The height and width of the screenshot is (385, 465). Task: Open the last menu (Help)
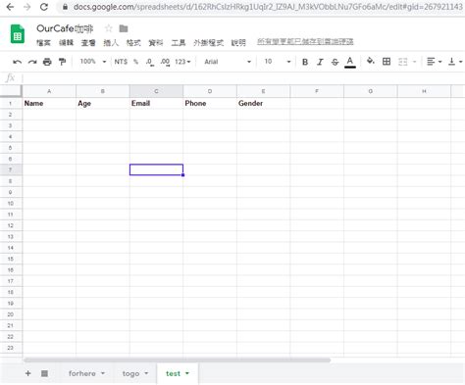pos(238,43)
